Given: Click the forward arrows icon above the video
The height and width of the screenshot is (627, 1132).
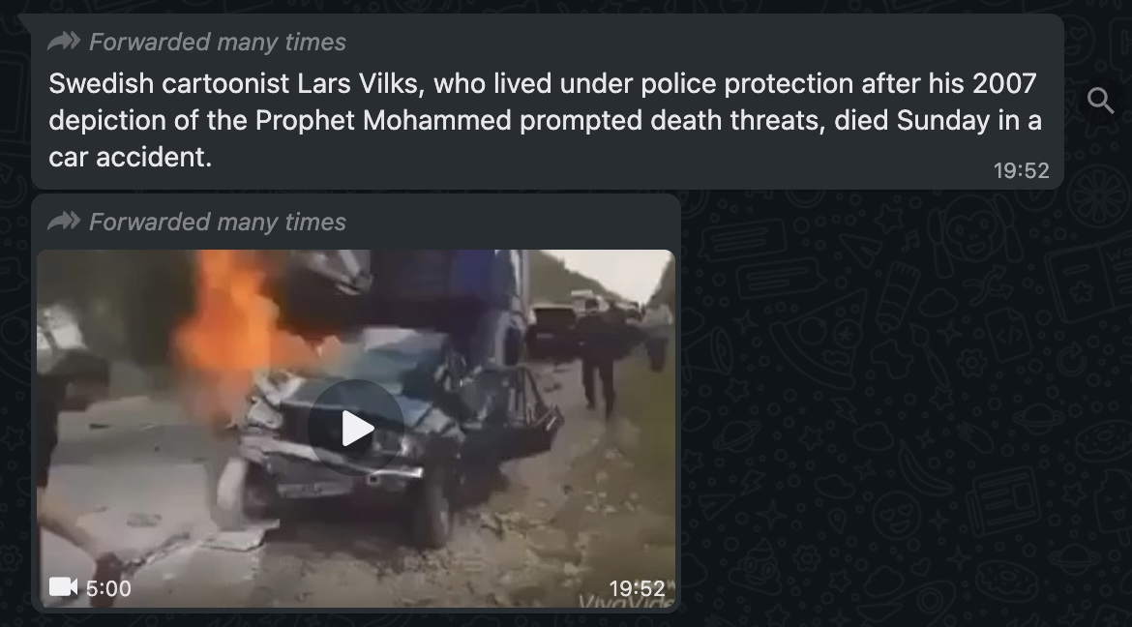Looking at the screenshot, I should (x=64, y=221).
